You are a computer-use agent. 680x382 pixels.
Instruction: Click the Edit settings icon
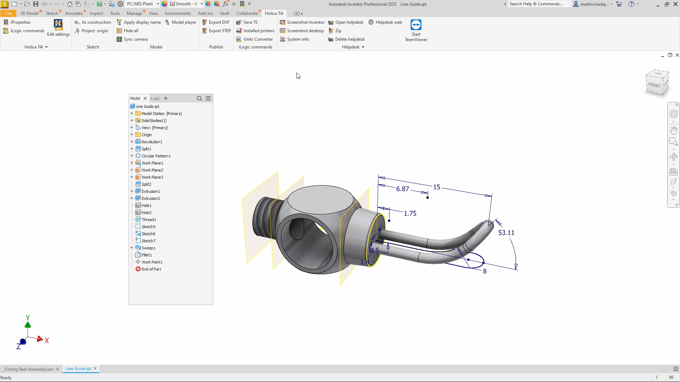pyautogui.click(x=58, y=25)
